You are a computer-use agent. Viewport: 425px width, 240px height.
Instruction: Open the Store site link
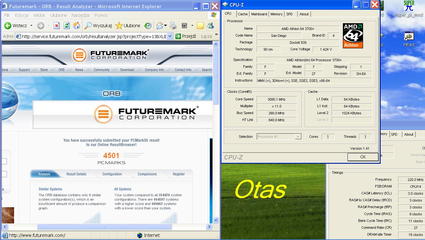coord(44,70)
